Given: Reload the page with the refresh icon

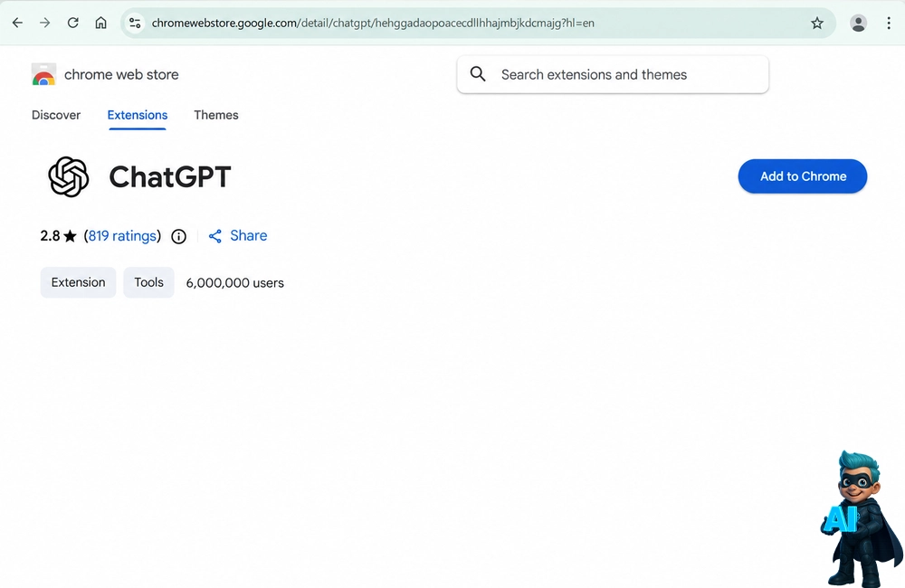Looking at the screenshot, I should coord(72,24).
